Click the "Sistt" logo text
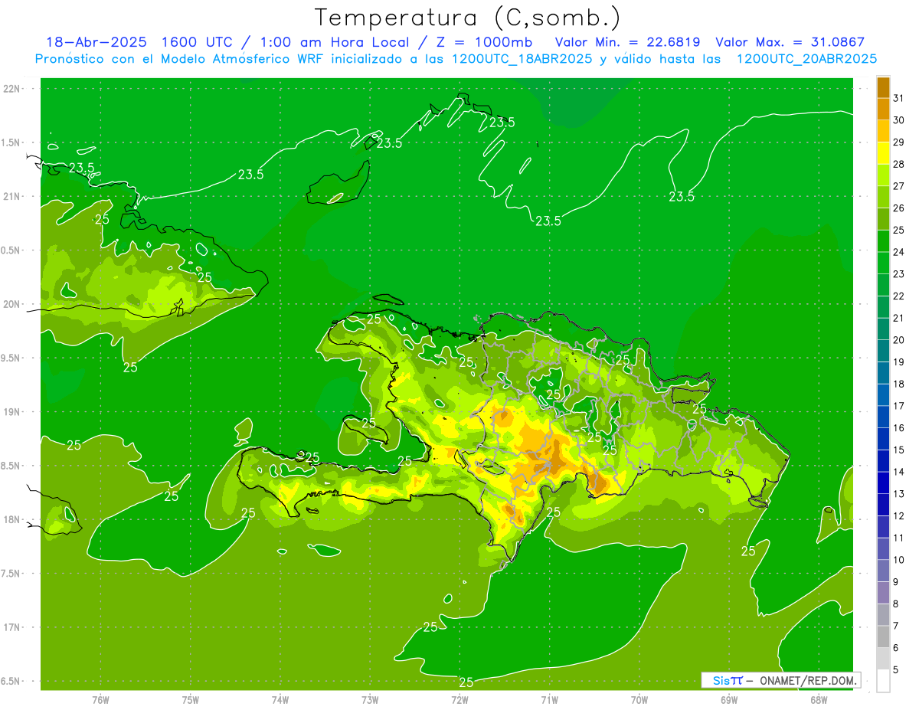 point(727,680)
